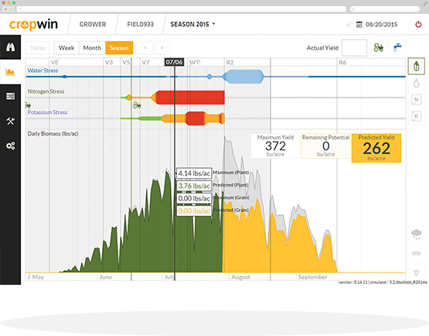Toggle the water drop layer button
This screenshot has height=336, width=429.
(x=416, y=83)
